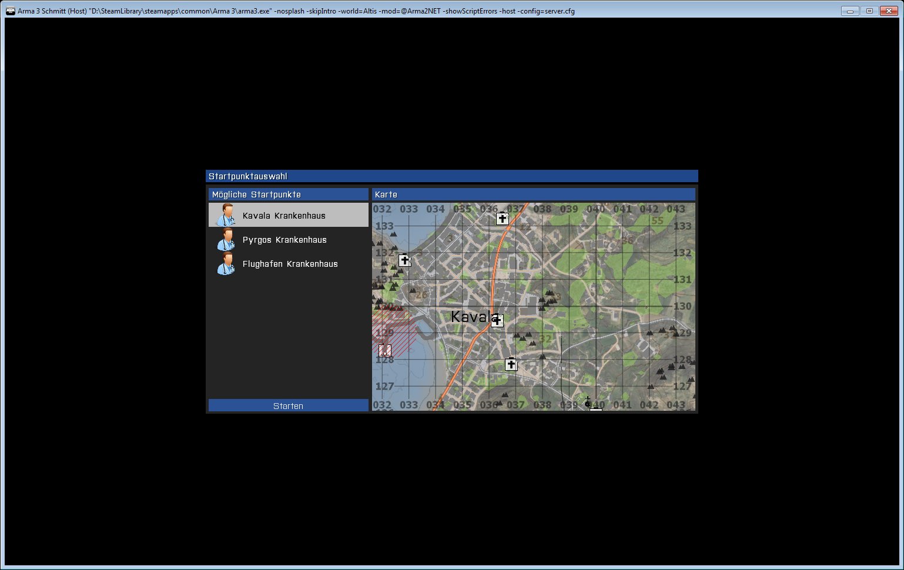
Task: Click hospital cross marker on west coast near 132
Action: (x=404, y=260)
